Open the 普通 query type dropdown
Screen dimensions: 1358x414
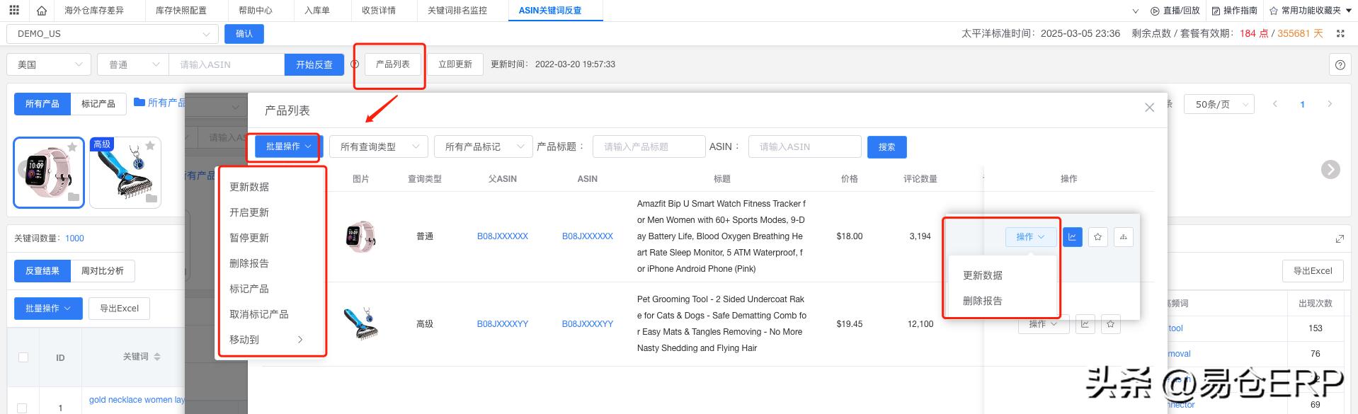coord(133,64)
